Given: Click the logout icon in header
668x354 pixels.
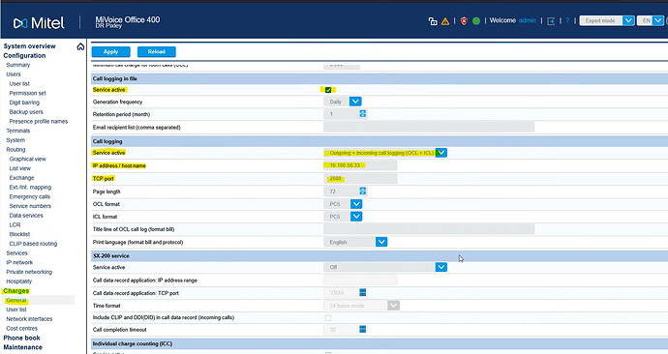Looking at the screenshot, I should click(551, 21).
